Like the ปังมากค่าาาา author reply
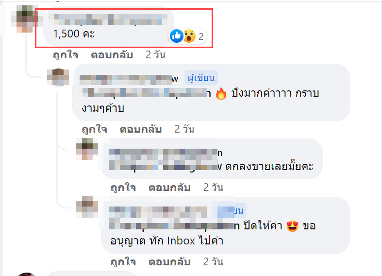 (x=94, y=129)
